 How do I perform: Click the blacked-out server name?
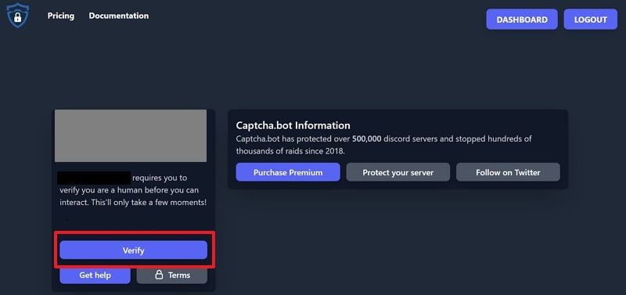(x=93, y=178)
